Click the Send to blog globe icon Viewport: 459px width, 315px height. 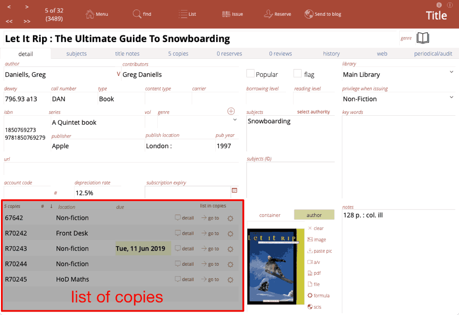(x=309, y=14)
